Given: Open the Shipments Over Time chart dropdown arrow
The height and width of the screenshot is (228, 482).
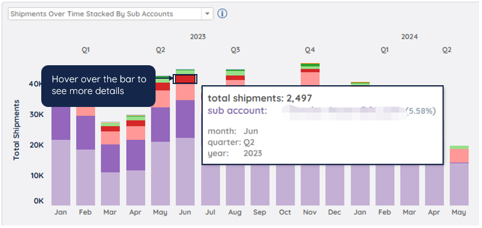Looking at the screenshot, I should point(207,14).
